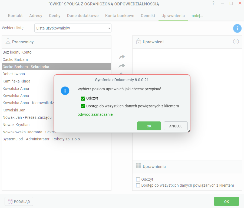Open the Cenniki tab
This screenshot has height=208, width=244.
(148, 16)
